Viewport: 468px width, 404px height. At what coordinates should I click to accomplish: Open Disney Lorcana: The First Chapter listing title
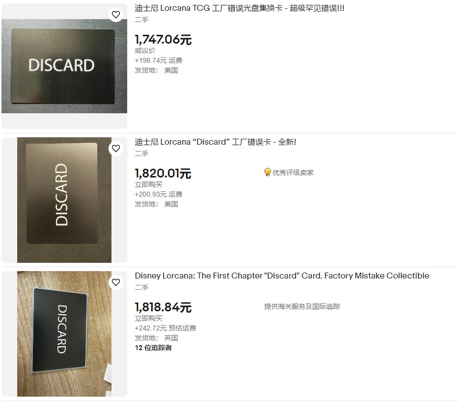pos(282,276)
